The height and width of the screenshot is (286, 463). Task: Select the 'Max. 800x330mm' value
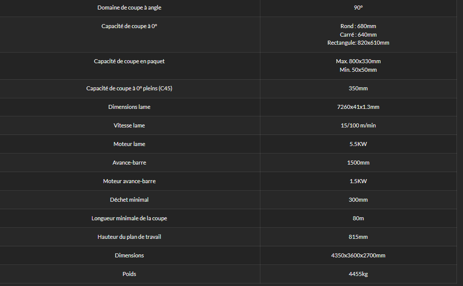tap(358, 61)
